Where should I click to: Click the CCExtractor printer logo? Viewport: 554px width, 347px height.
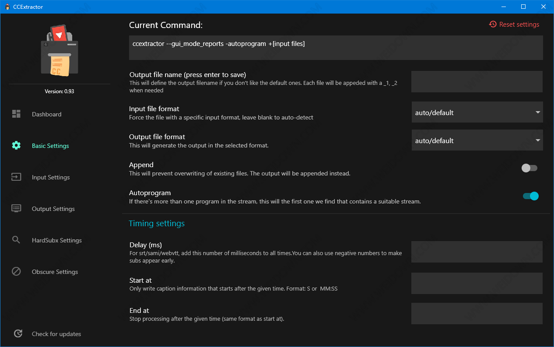click(x=60, y=51)
